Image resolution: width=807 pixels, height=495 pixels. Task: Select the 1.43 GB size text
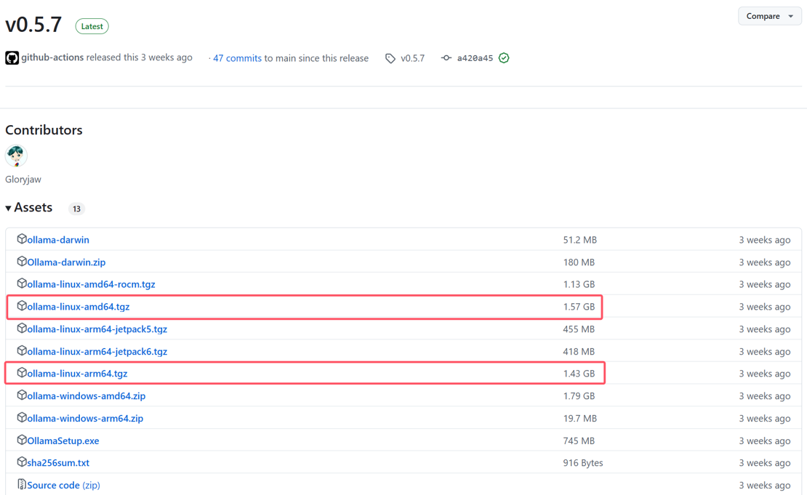[x=579, y=374]
